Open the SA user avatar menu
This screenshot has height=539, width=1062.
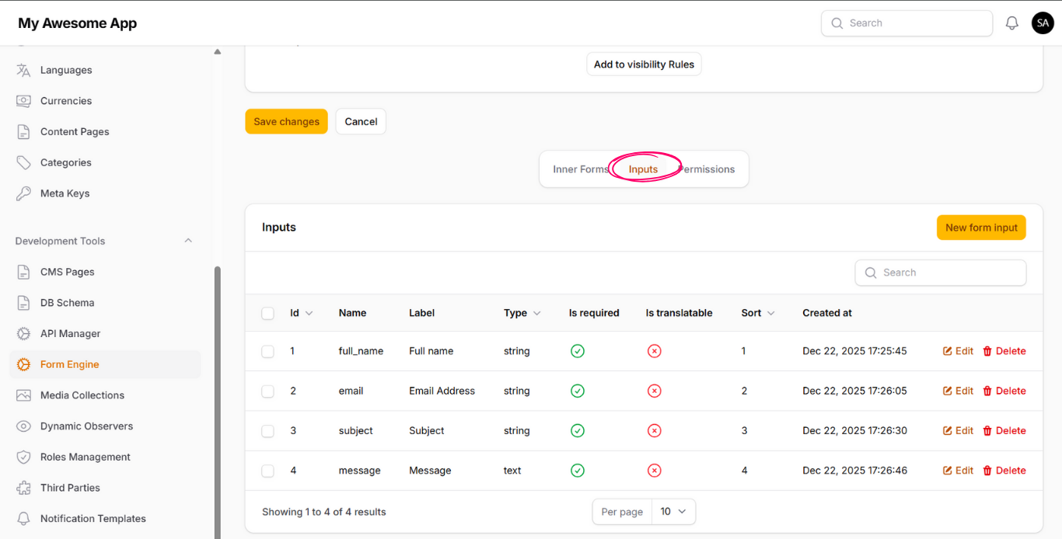(x=1043, y=23)
